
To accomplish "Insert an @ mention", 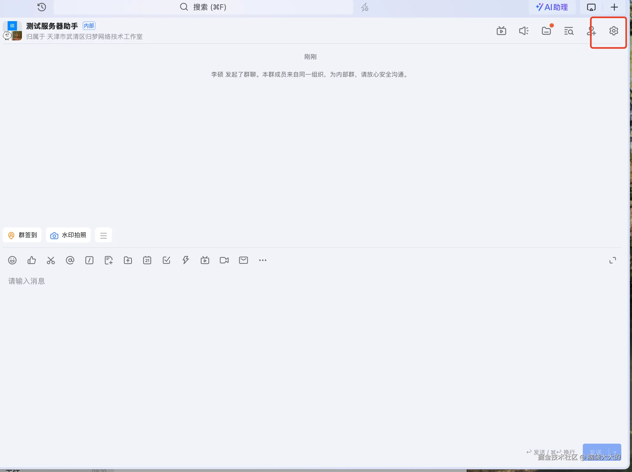I will (x=70, y=260).
